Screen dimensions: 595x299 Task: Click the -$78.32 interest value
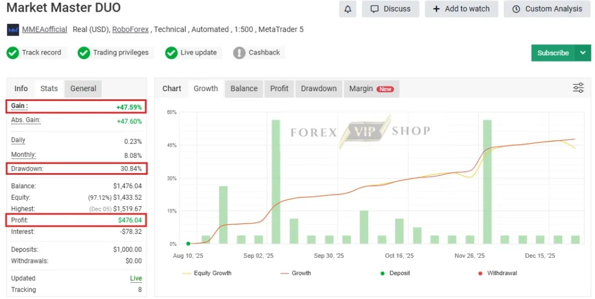coord(131,232)
